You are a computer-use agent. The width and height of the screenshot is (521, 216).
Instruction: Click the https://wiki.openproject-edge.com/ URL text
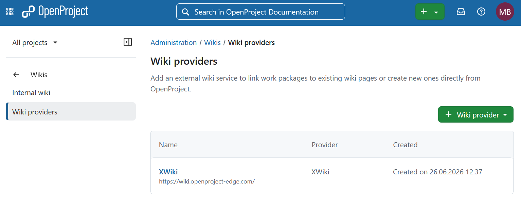[207, 181]
